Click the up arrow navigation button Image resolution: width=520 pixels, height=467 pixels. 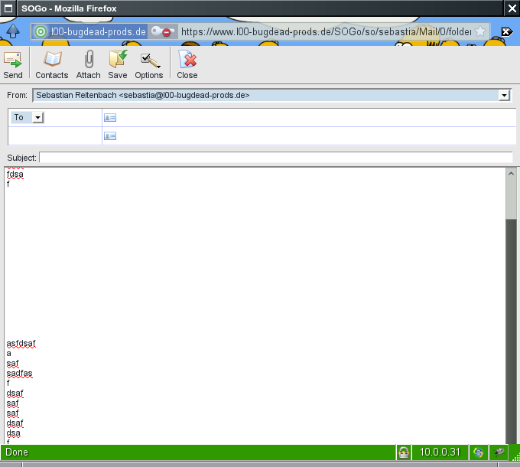point(13,31)
